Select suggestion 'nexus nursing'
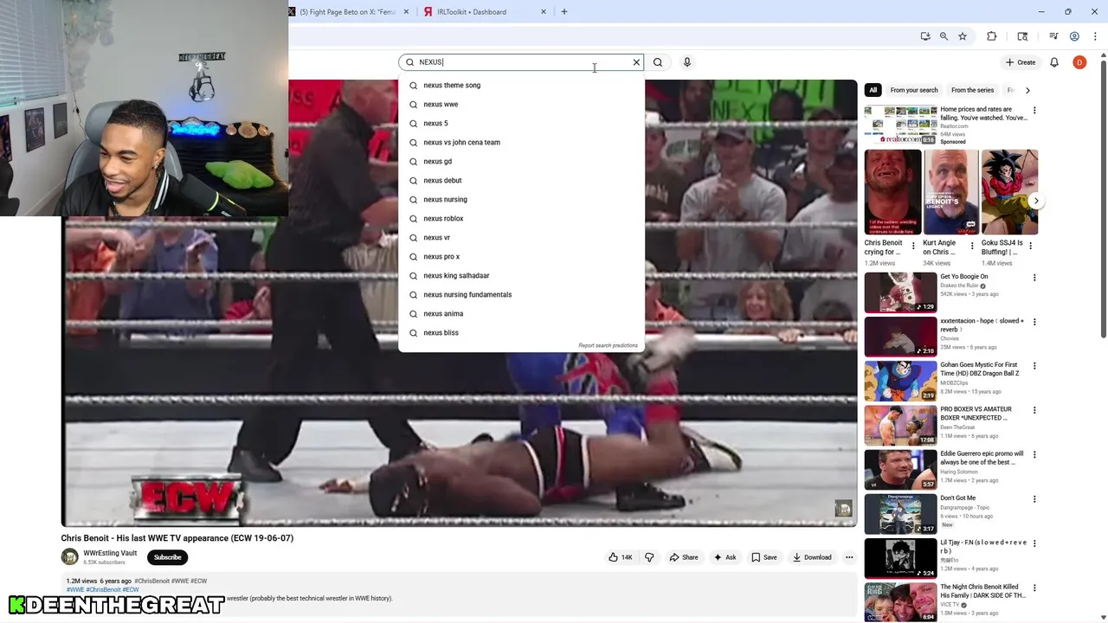The height and width of the screenshot is (623, 1108). [x=521, y=199]
